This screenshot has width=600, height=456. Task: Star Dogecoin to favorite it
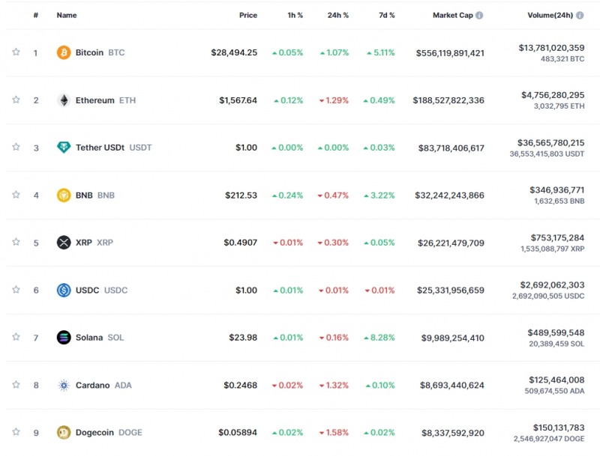point(16,432)
